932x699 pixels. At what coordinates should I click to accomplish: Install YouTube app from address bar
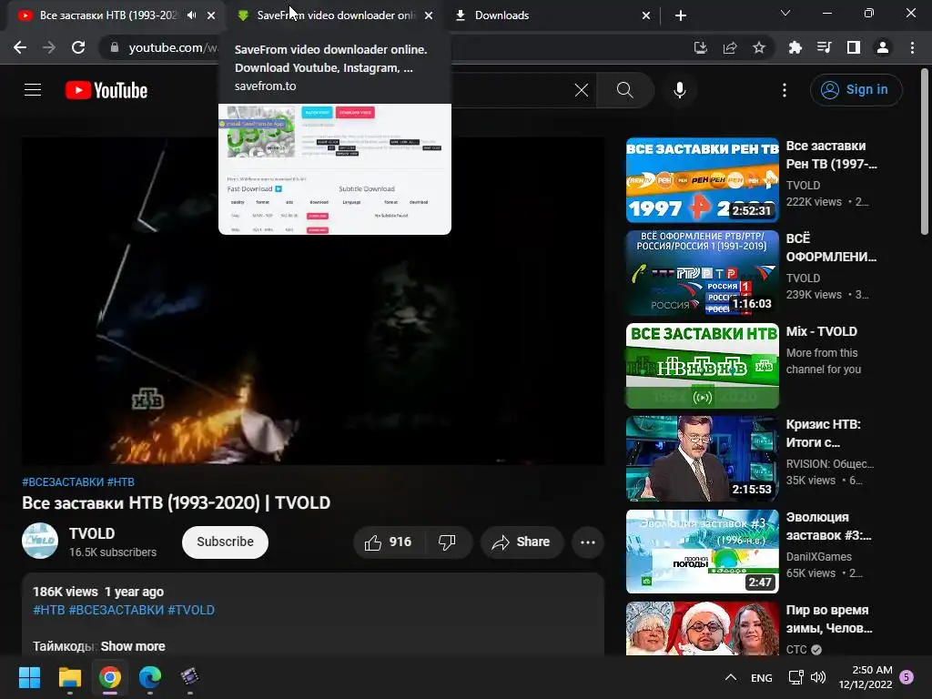click(x=701, y=47)
